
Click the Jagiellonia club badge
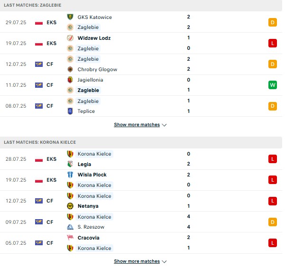point(70,80)
